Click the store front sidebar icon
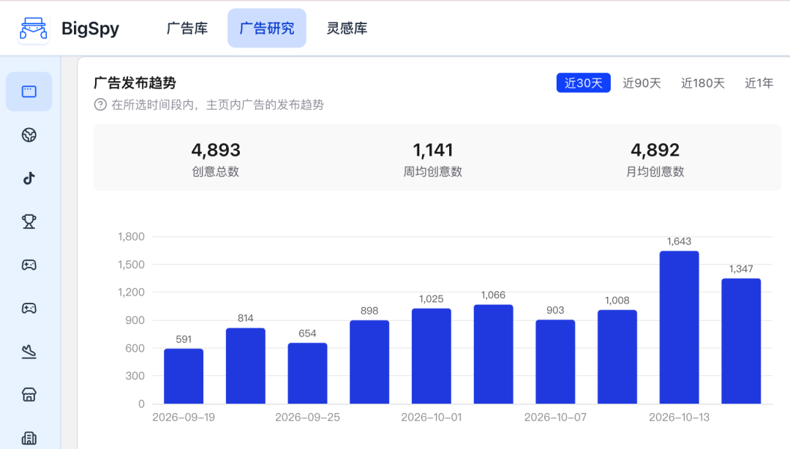790x449 pixels. [29, 395]
